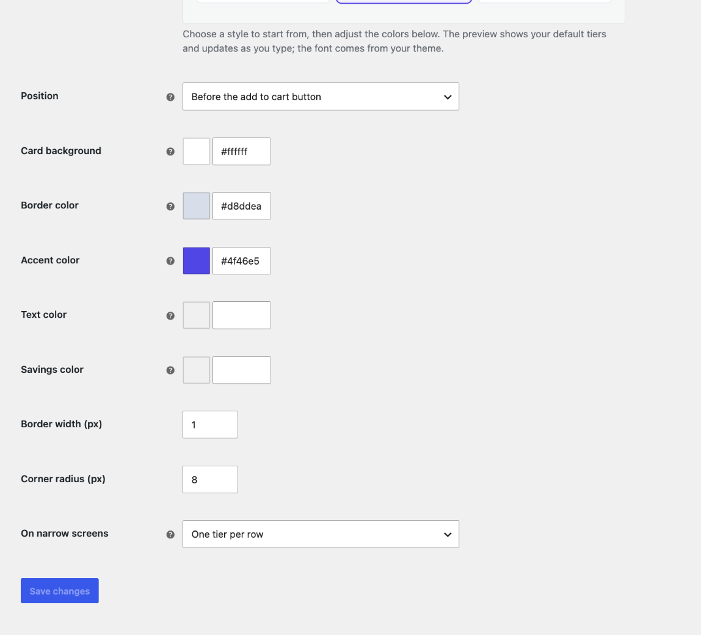The width and height of the screenshot is (701, 635).
Task: Focus the Card background hex field
Action: coord(241,151)
